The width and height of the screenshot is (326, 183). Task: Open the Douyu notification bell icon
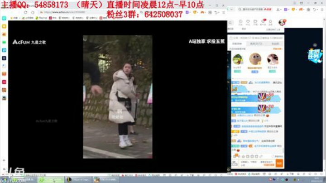click(x=270, y=22)
